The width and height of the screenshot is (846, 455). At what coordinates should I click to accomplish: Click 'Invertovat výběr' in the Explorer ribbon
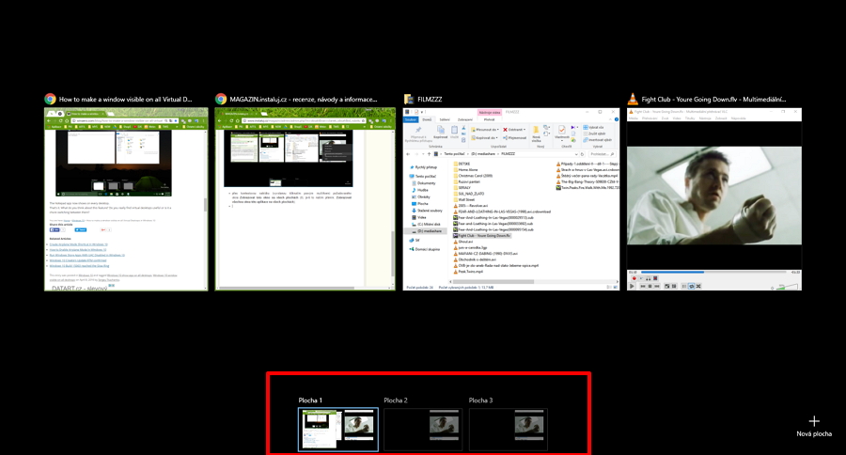pos(597,140)
